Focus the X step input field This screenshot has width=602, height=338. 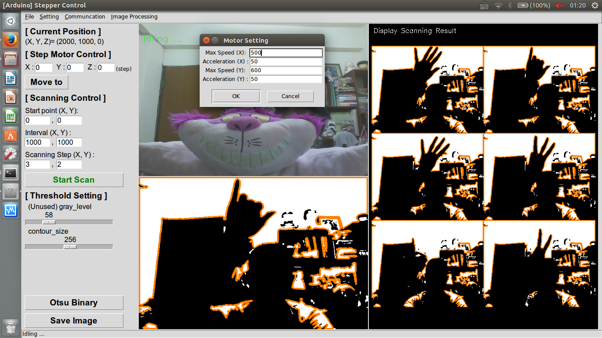[43, 67]
